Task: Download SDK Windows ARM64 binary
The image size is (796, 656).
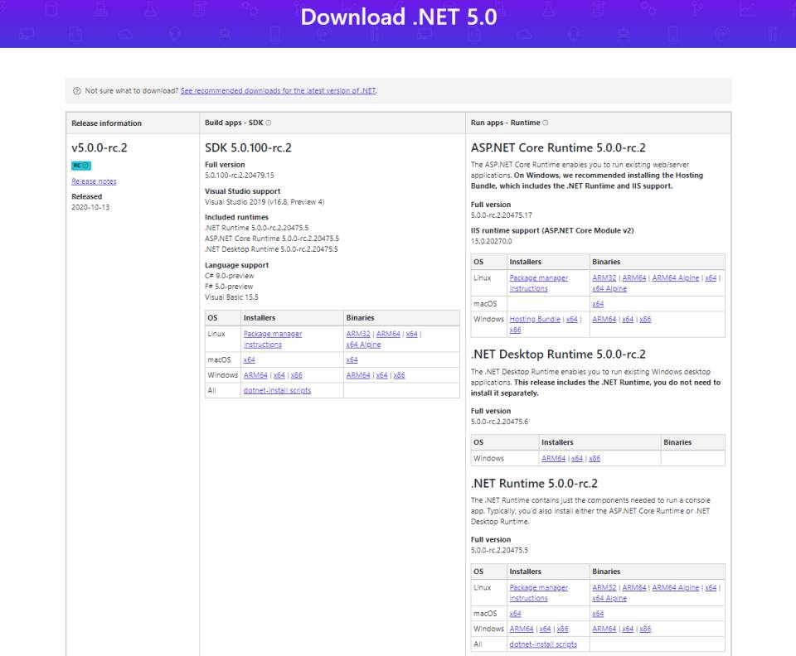Action: click(x=358, y=375)
